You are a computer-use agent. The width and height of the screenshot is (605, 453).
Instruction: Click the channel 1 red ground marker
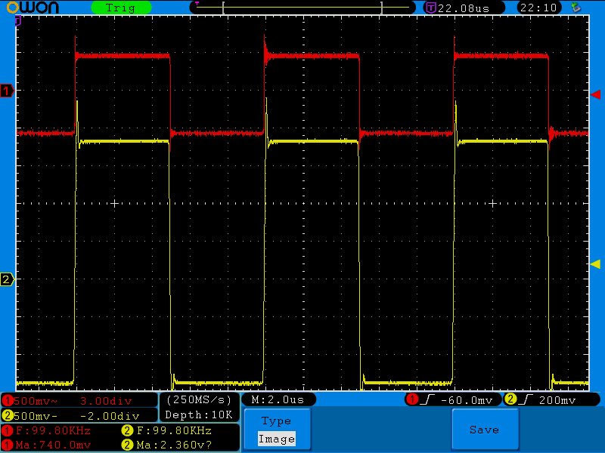(7, 91)
